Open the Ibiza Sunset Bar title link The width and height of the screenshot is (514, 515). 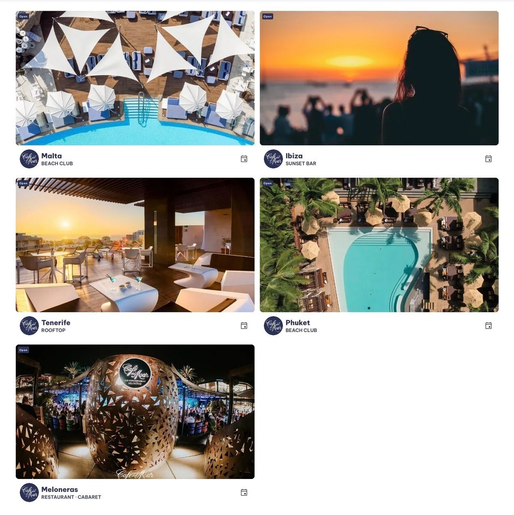(301, 159)
